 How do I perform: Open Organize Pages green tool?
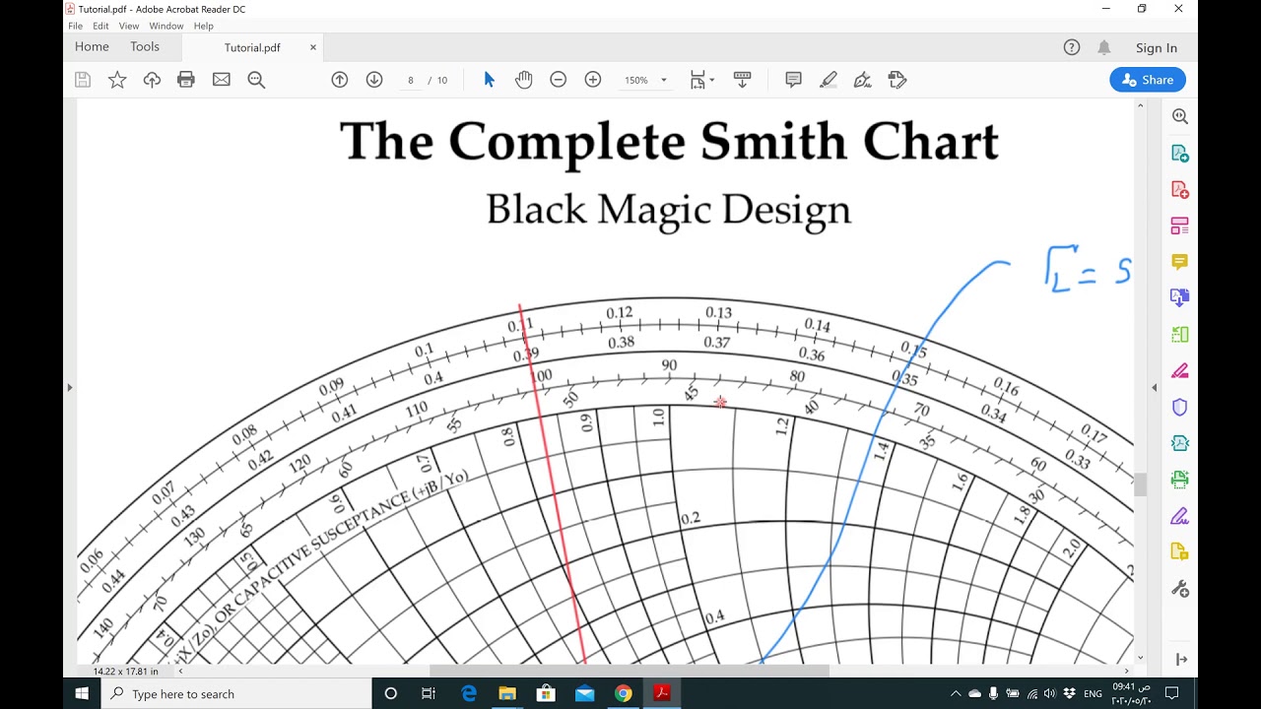click(x=1179, y=334)
